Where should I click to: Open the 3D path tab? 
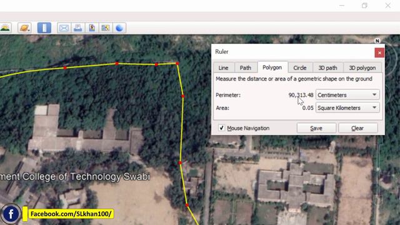coord(327,67)
